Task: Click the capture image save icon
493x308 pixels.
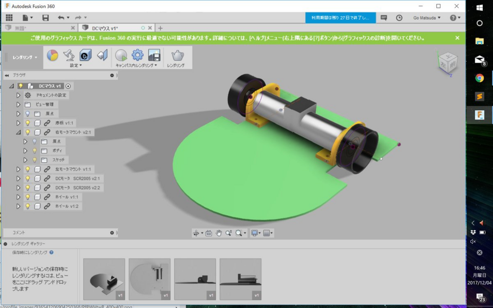Action: coord(154,55)
